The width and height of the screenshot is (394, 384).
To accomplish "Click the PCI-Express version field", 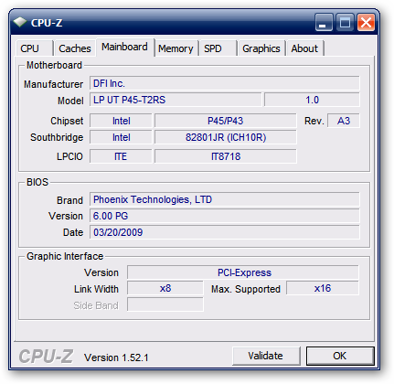I will tap(243, 272).
